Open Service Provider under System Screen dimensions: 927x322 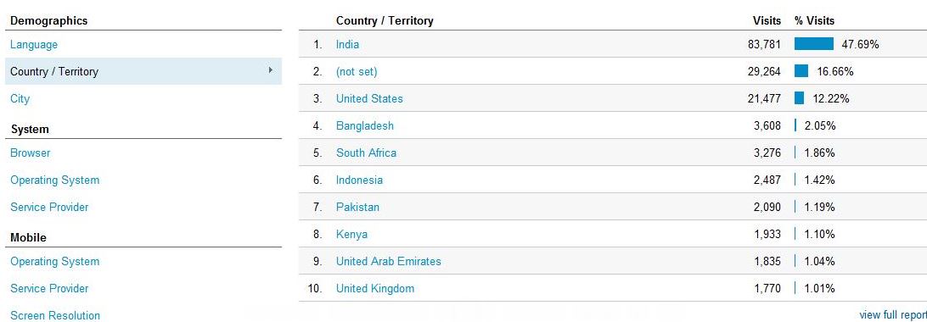tap(49, 208)
